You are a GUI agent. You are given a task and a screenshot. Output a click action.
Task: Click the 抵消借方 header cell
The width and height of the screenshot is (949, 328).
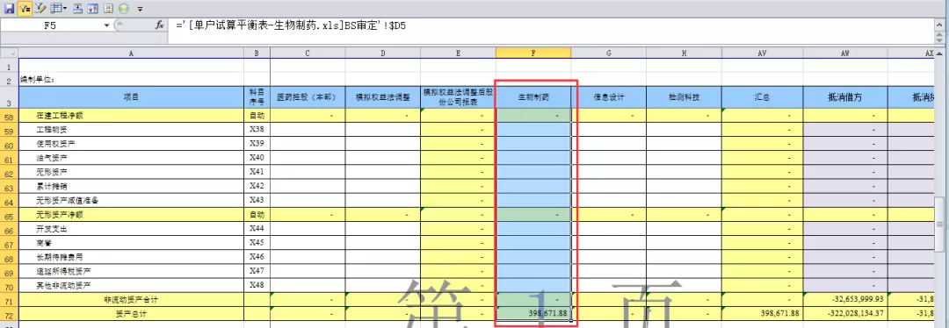coord(845,97)
